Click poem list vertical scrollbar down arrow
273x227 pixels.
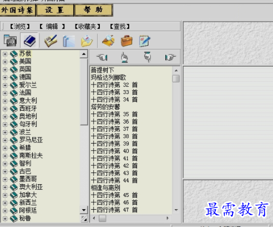pyautogui.click(x=176, y=210)
